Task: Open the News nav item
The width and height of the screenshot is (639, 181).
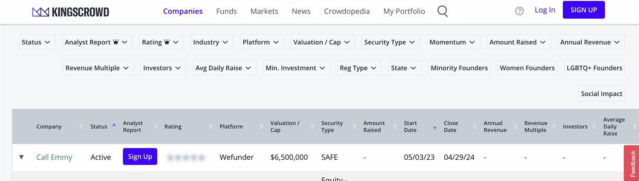Action: tap(301, 11)
